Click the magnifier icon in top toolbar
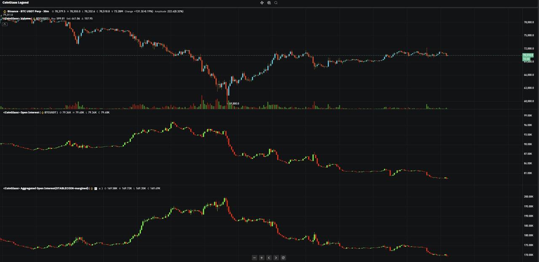This screenshot has height=262, width=539. (x=276, y=3)
